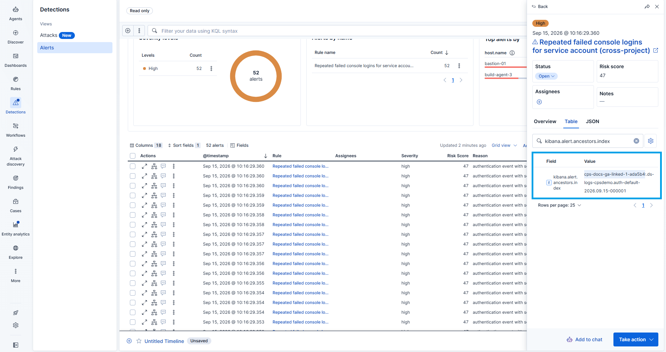Viewport: 666px width, 352px height.
Task: Change Rows per page setting
Action: [x=559, y=205]
